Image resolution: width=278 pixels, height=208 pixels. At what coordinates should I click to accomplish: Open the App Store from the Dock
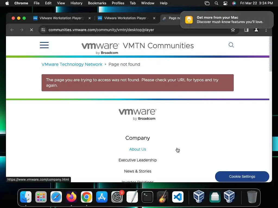pos(102,197)
